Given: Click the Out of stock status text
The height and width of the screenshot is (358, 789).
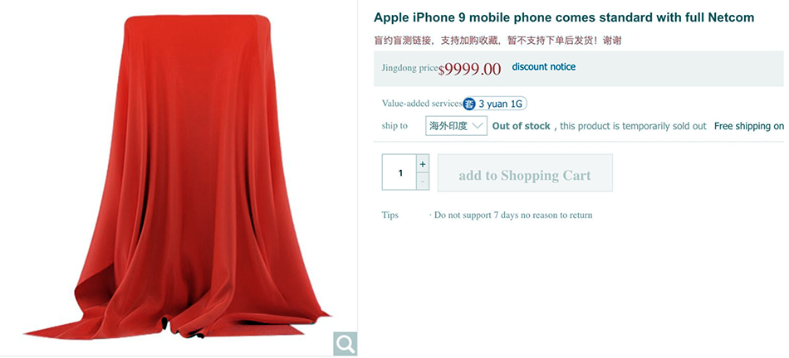Looking at the screenshot, I should 522,126.
